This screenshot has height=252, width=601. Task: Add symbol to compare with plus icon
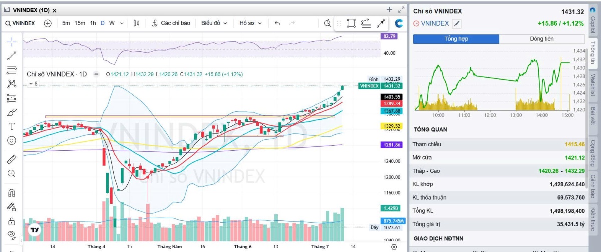pos(48,23)
